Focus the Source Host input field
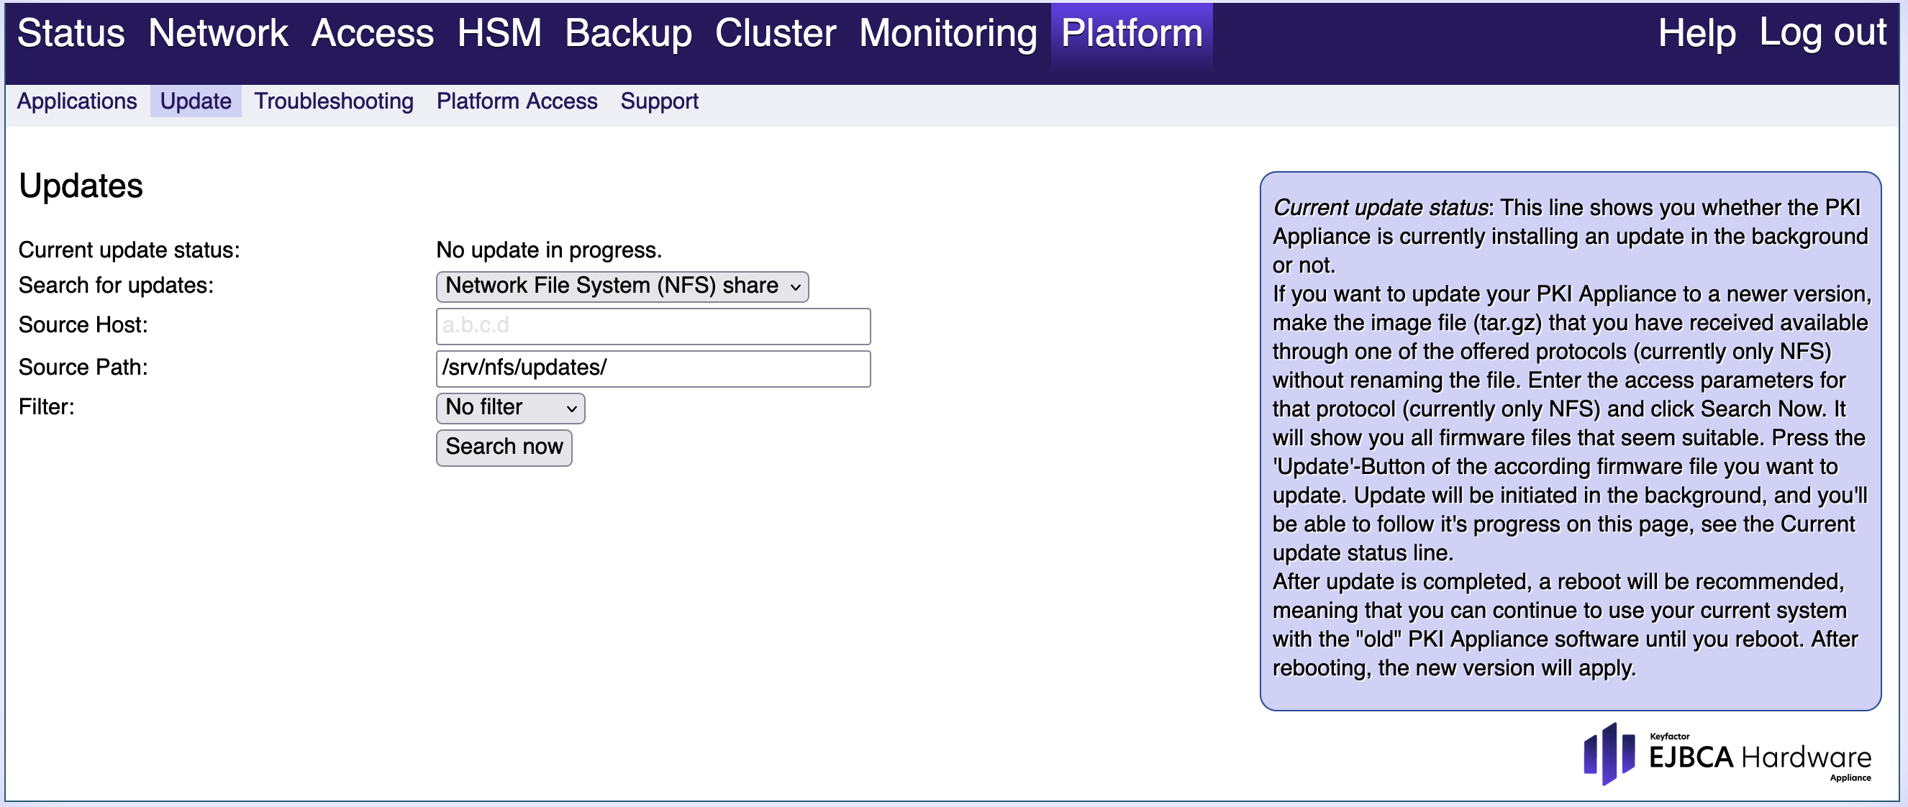Viewport: 1908px width, 807px height. [x=653, y=326]
